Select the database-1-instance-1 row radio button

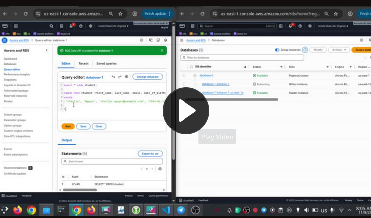184,84
